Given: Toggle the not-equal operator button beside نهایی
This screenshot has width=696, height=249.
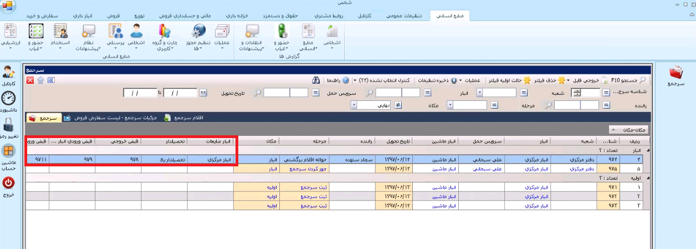Looking at the screenshot, I should (397, 105).
